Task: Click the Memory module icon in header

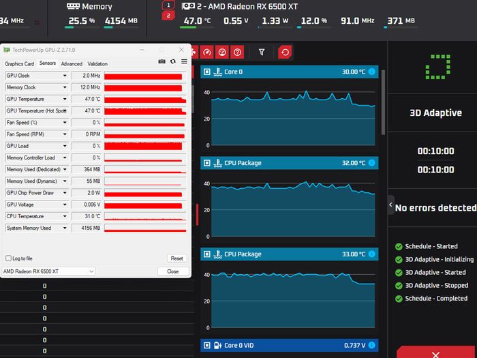Action: (73, 6)
